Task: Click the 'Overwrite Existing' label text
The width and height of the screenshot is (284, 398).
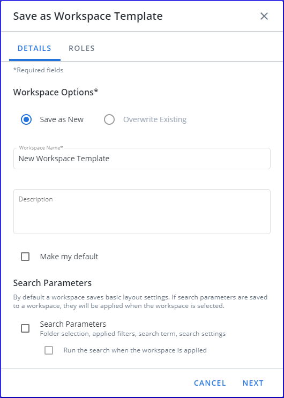Action: click(x=155, y=119)
